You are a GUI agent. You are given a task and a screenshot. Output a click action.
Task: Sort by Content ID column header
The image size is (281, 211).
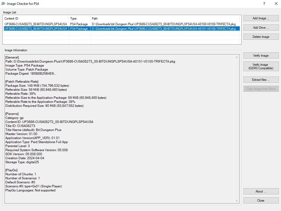click(36, 19)
